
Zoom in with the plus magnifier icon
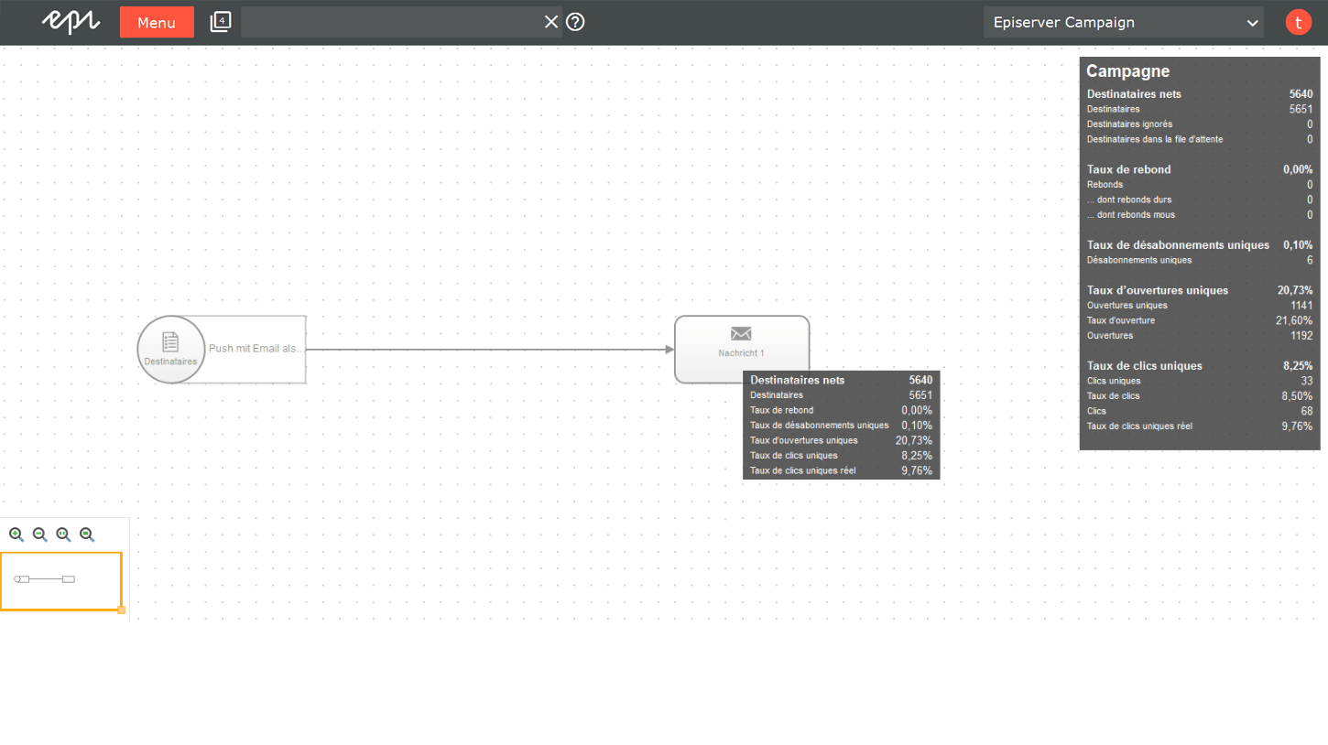coord(16,534)
